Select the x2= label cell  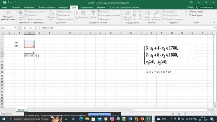19,46
